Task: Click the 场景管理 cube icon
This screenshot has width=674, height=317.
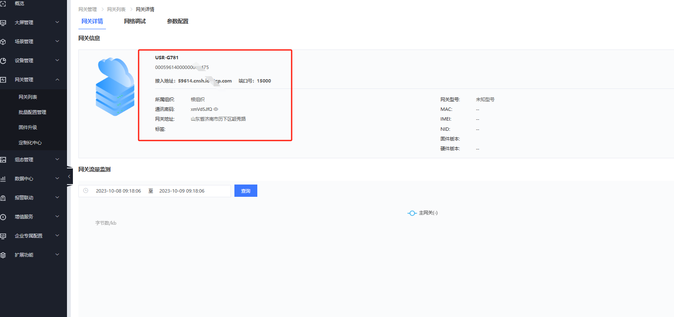Action: pyautogui.click(x=3, y=41)
